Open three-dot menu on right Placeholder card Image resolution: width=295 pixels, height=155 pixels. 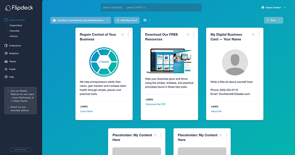[226, 135]
